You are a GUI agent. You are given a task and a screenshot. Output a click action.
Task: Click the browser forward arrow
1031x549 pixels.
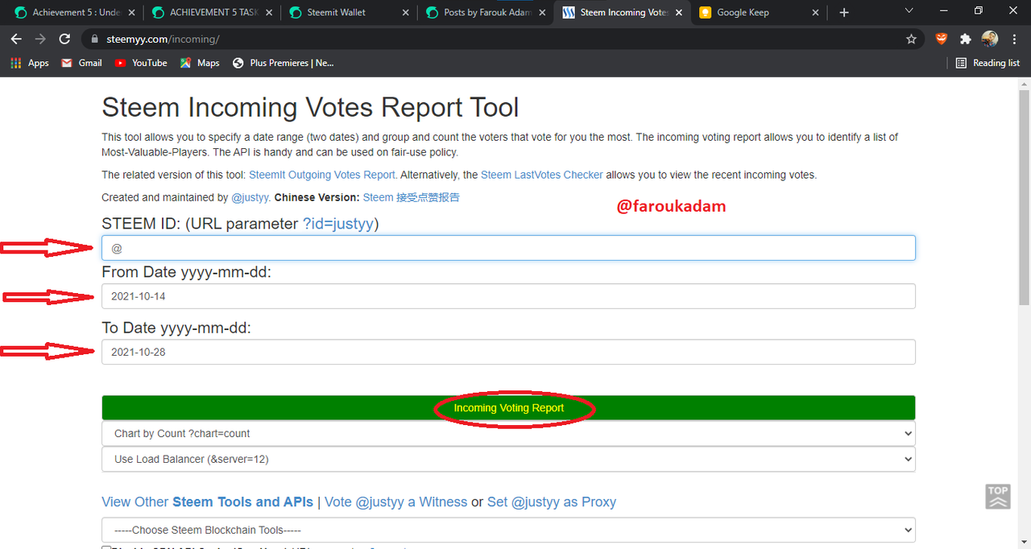(x=40, y=39)
